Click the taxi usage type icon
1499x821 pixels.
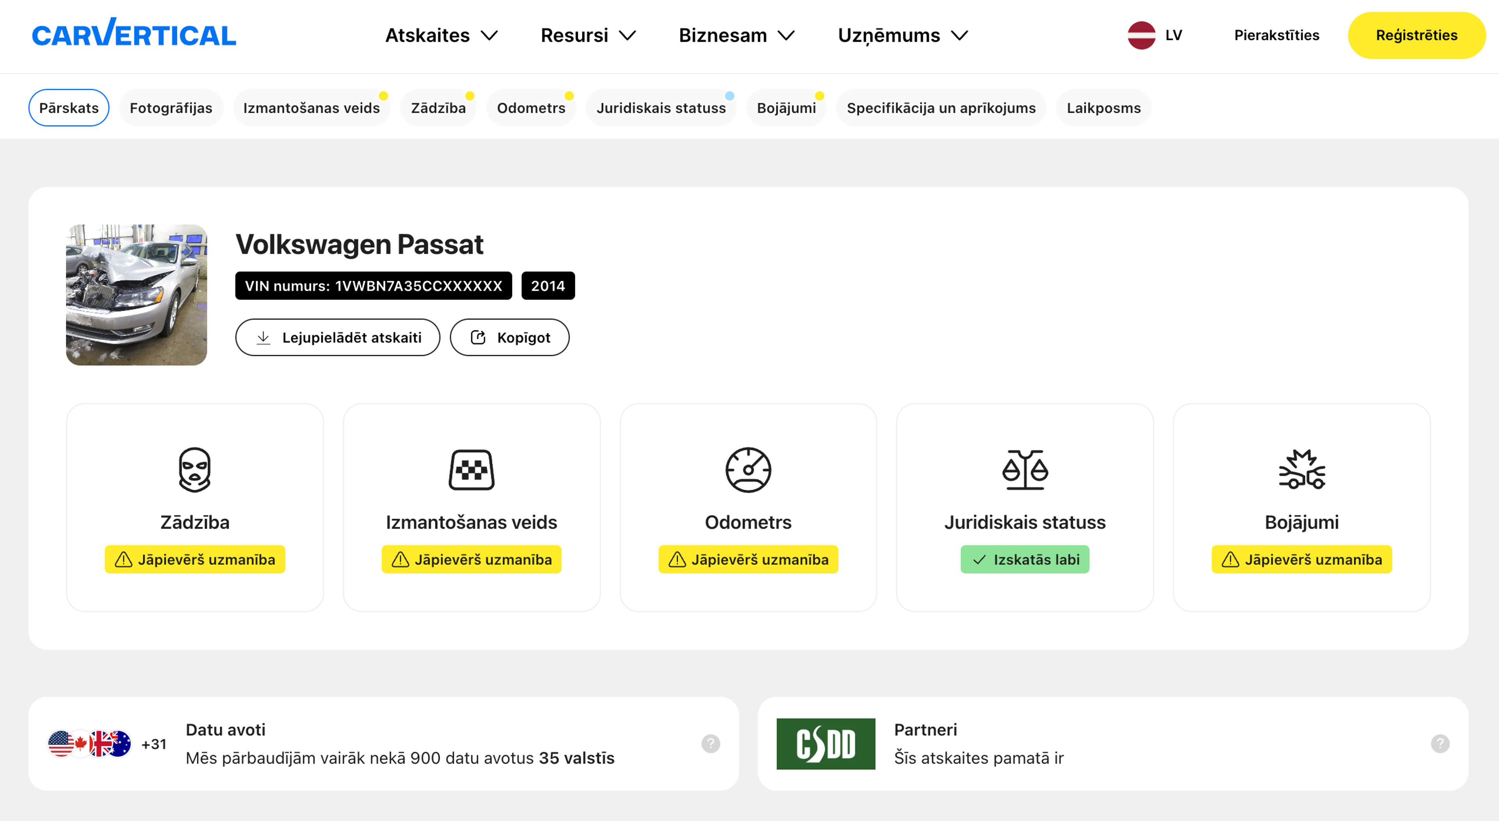pyautogui.click(x=471, y=469)
